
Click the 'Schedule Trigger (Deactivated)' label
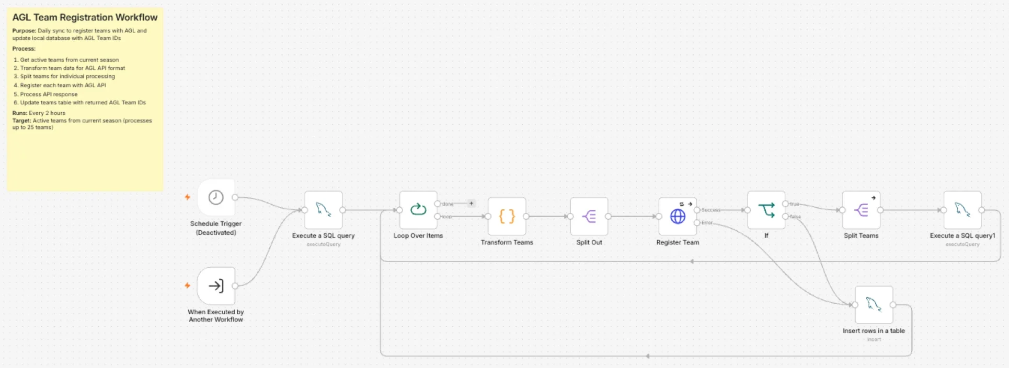[x=216, y=228]
